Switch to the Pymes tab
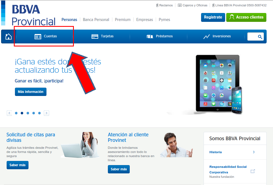Screen dimensions: 273x185 (164, 20)
